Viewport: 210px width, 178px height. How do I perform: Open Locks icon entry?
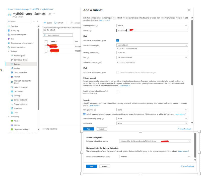(x=12, y=112)
